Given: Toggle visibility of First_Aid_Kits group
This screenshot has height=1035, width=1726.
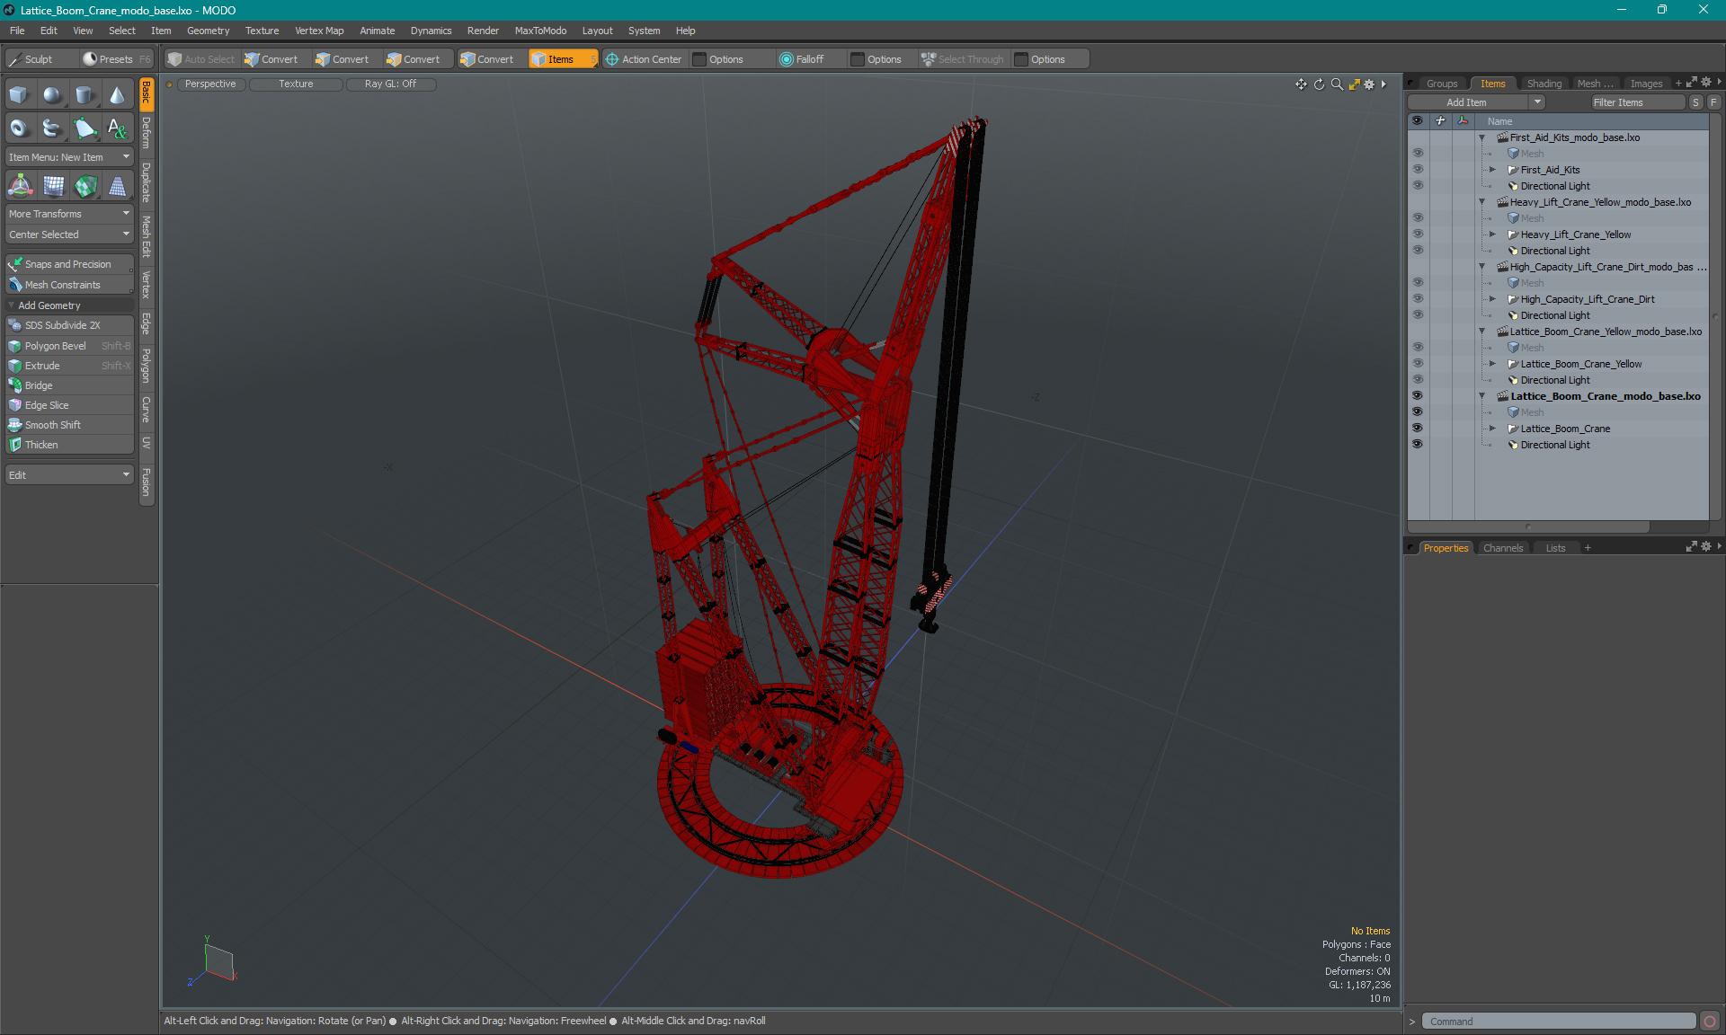Looking at the screenshot, I should 1418,170.
